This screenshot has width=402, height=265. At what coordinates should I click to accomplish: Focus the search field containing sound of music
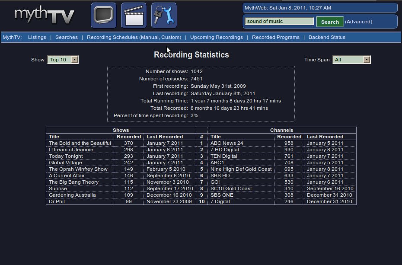click(279, 21)
